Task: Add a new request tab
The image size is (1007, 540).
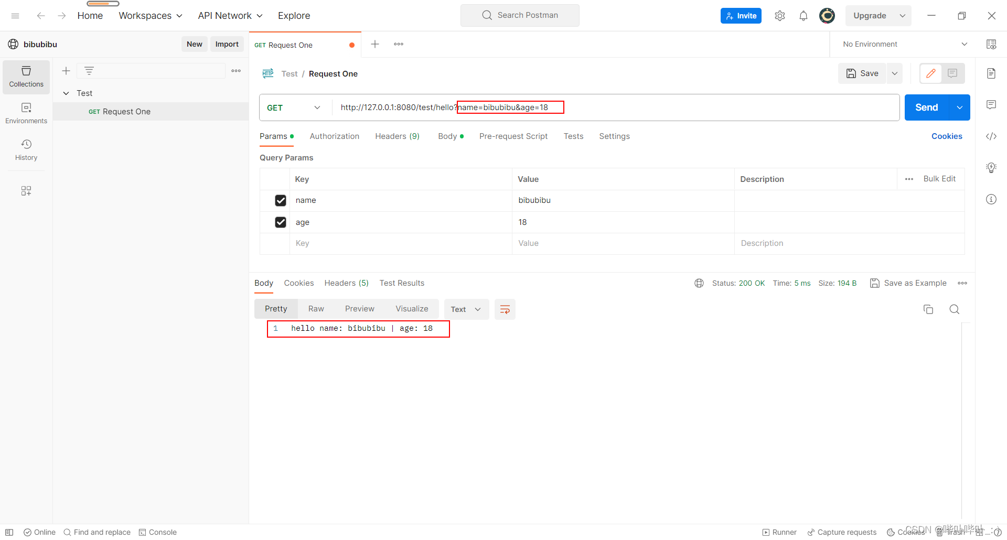Action: tap(375, 44)
